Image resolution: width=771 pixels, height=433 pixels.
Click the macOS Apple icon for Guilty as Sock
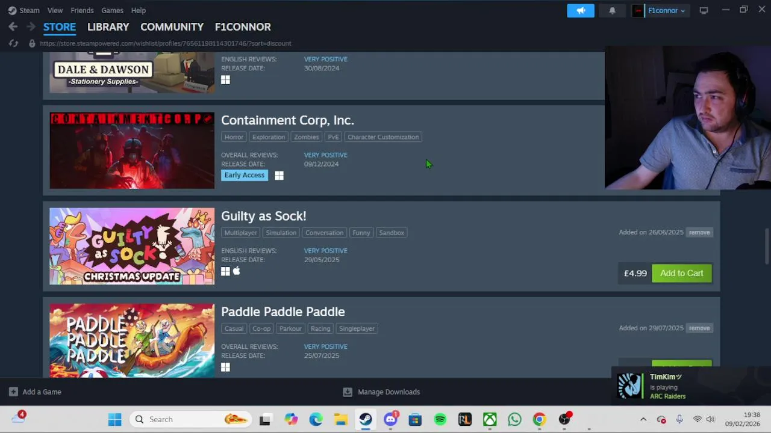237,271
